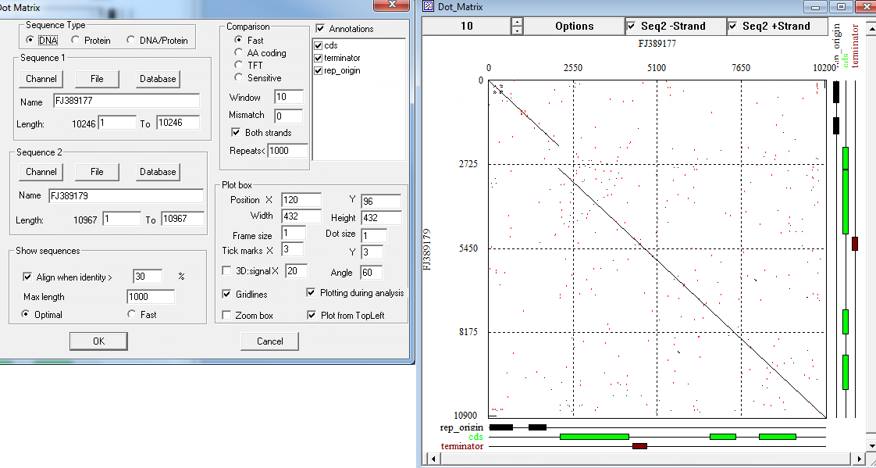Click the Dot size field
876x468 pixels.
coord(372,235)
